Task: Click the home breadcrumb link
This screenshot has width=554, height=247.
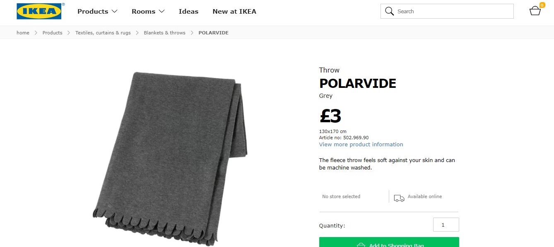Action: pos(23,32)
